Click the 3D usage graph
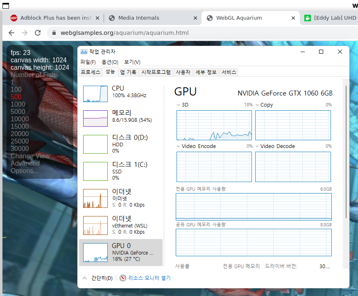The width and height of the screenshot is (358, 296). tap(214, 125)
